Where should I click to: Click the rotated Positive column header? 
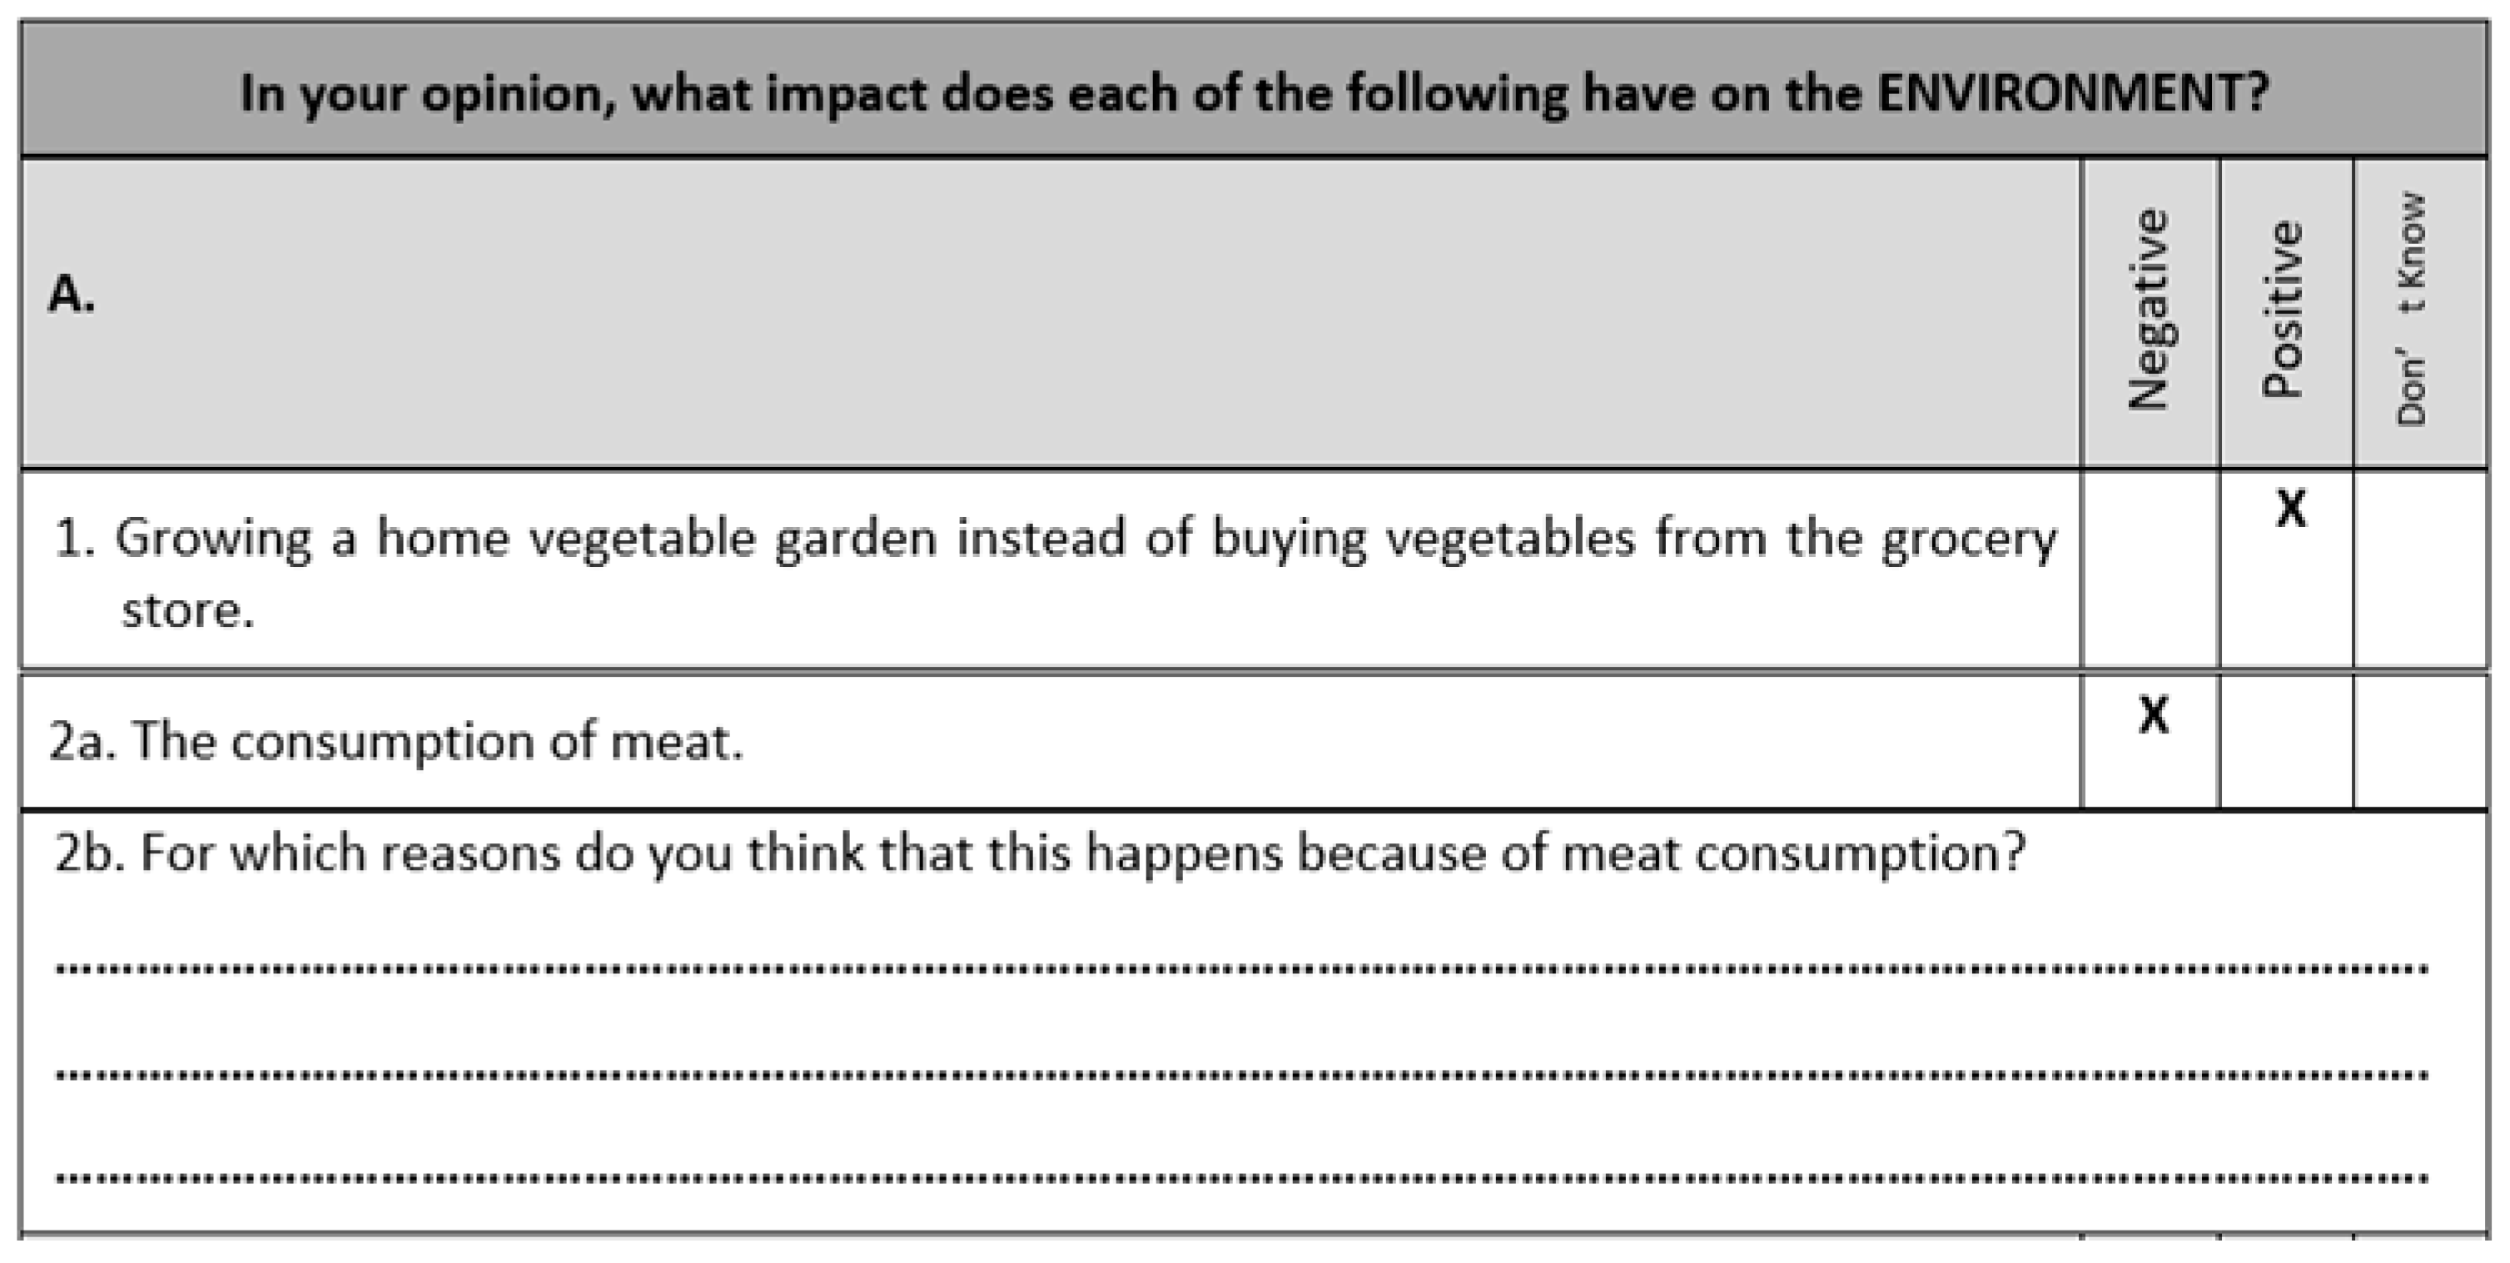point(2283,310)
